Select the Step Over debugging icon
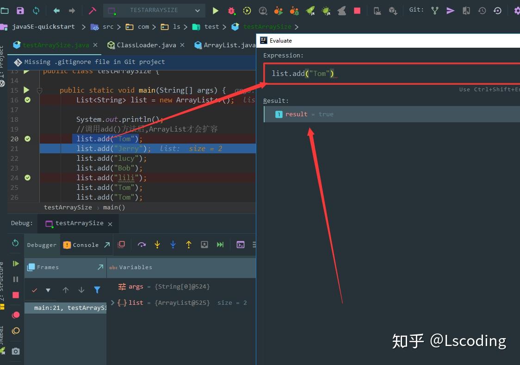The height and width of the screenshot is (365, 520). 142,245
